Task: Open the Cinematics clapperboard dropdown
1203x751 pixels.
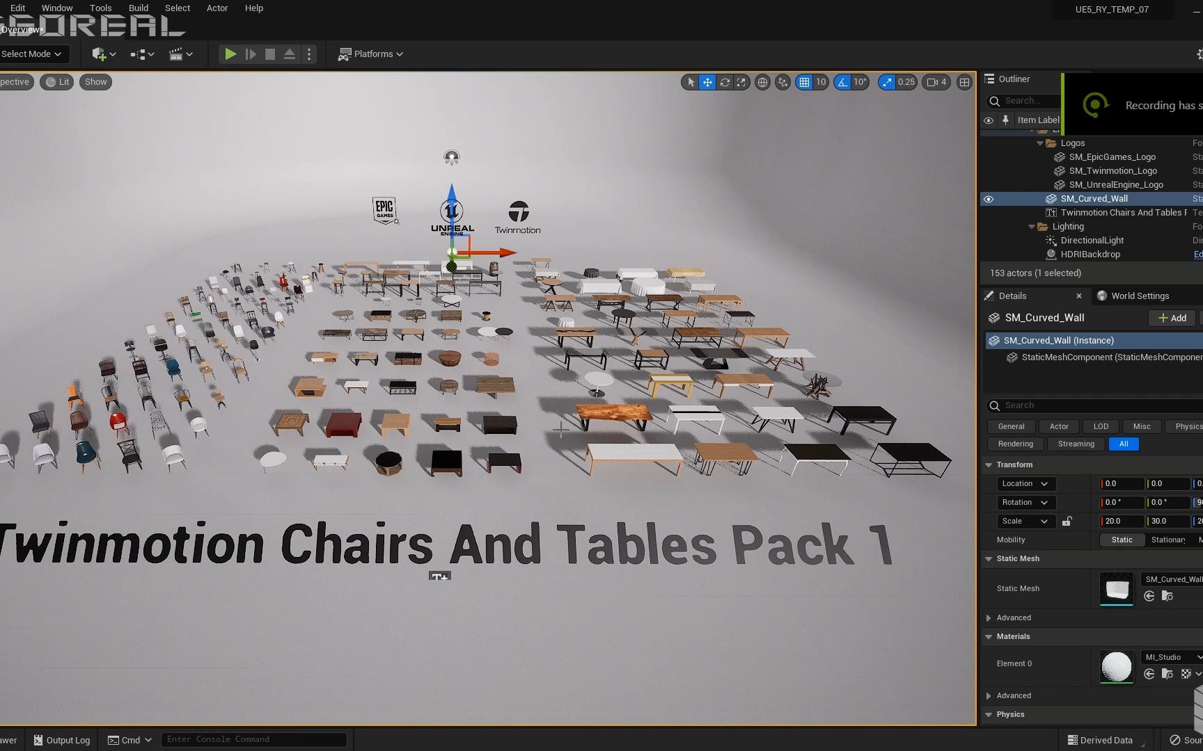Action: click(180, 54)
